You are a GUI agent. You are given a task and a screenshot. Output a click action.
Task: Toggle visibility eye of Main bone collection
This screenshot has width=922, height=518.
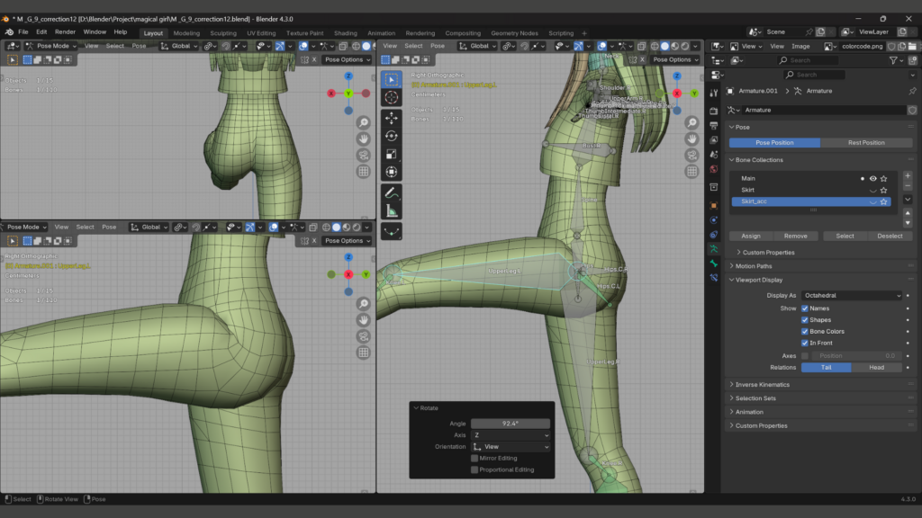coord(872,179)
